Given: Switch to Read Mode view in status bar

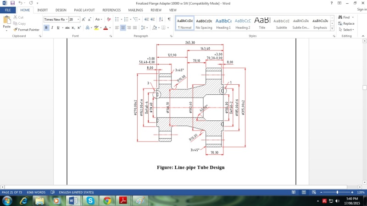Looking at the screenshot, I should [x=294, y=192].
